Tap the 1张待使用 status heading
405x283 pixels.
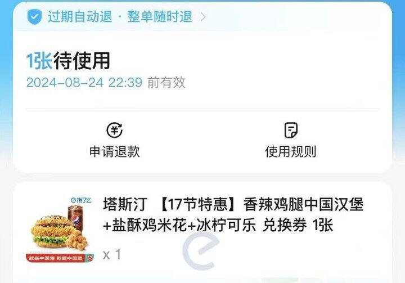tap(69, 61)
